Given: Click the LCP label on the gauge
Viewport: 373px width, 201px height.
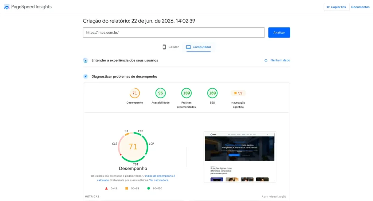Looking at the screenshot, I should [152, 144].
